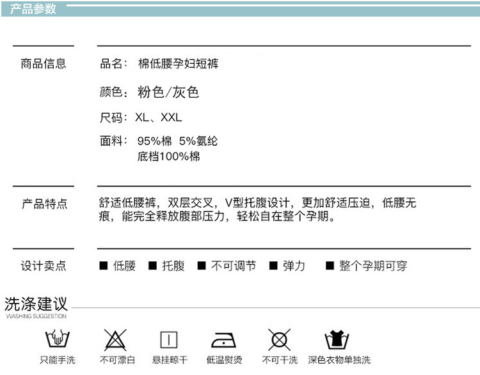
Task: Click the 产品特点 section label
Action: [x=44, y=204]
